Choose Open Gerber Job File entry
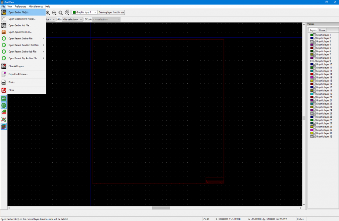This screenshot has height=221, width=339. click(20, 25)
